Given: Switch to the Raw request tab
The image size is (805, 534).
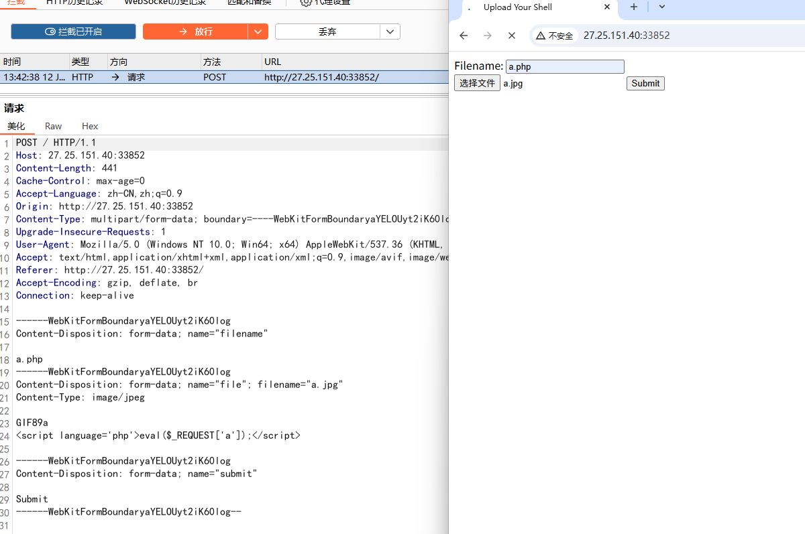Looking at the screenshot, I should click(x=53, y=126).
